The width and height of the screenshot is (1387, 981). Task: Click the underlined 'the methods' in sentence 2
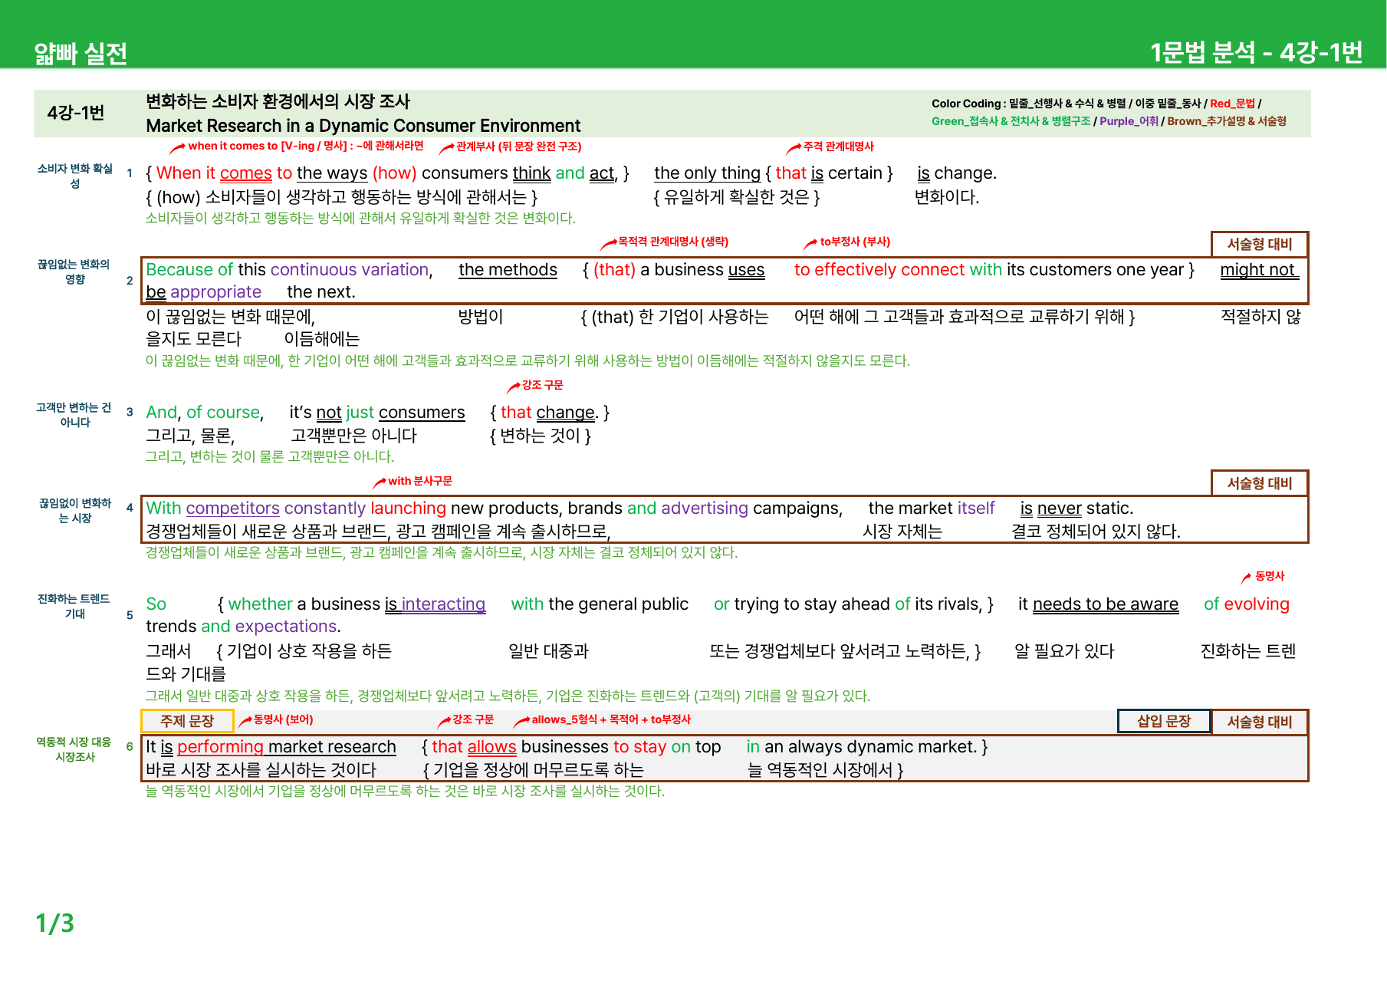508,270
